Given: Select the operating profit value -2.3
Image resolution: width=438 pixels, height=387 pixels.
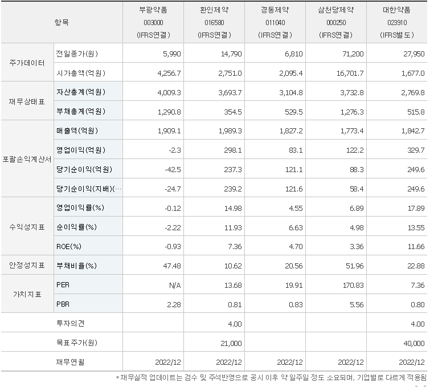Looking at the screenshot, I should [175, 150].
